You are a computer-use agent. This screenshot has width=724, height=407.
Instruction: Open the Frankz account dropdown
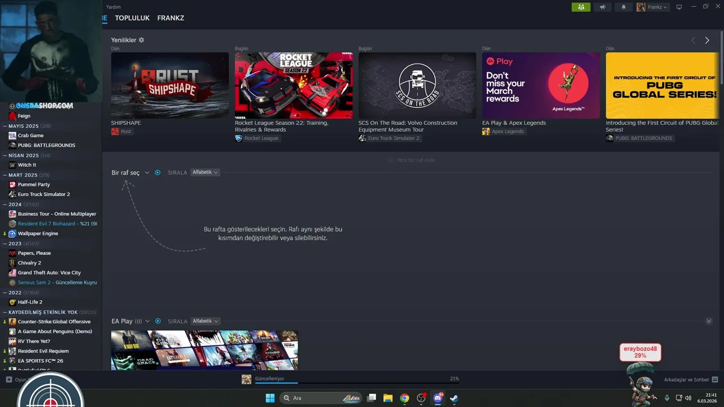(x=652, y=7)
